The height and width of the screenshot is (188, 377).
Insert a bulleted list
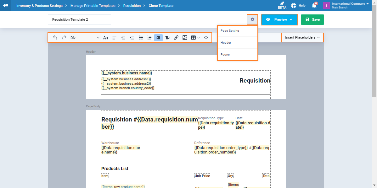pos(141,38)
